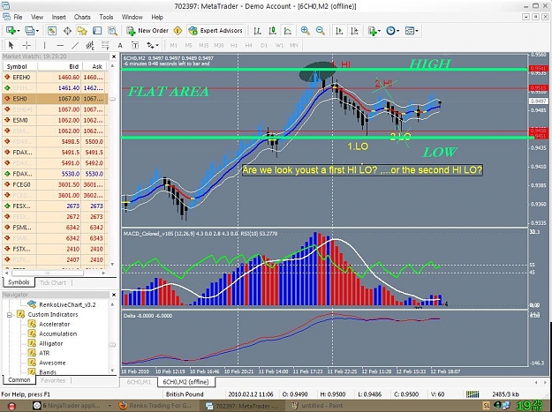Screen dimensions: 552x412
Task: Click the Bid column header
Action: [x=60, y=66]
